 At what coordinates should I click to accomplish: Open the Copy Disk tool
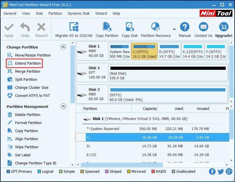tap(130, 30)
